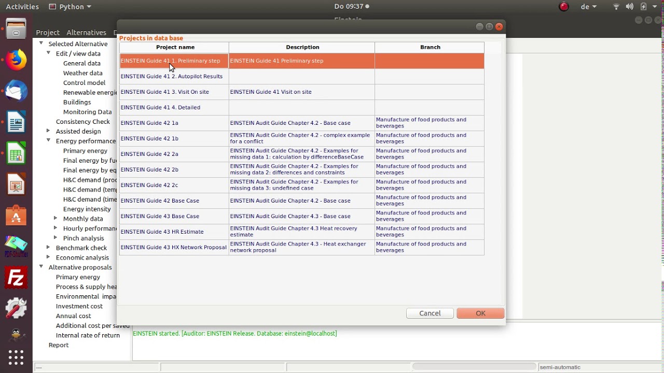Open LibreOffice Writer in the dock
Image resolution: width=664 pixels, height=373 pixels.
[x=16, y=123]
